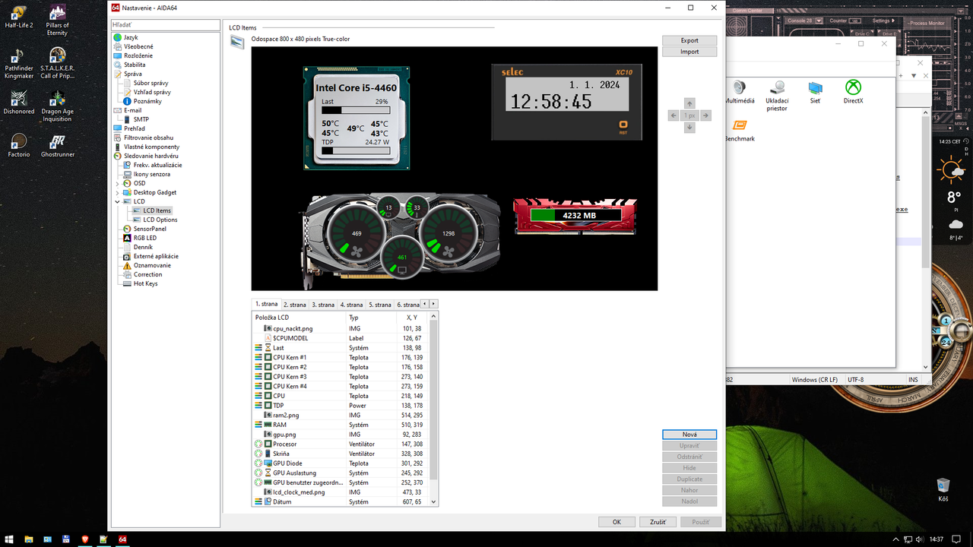Open Dishonored desktop shortcut
Screen dimensions: 973x547
pos(19,103)
